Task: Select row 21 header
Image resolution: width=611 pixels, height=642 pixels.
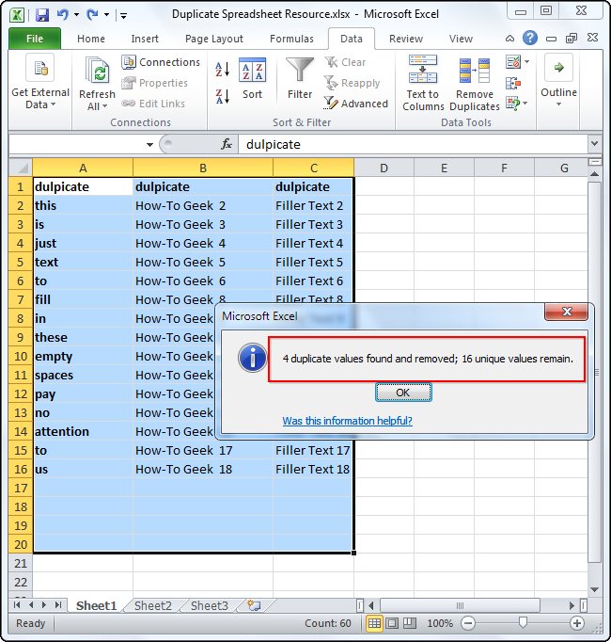Action: (x=21, y=563)
